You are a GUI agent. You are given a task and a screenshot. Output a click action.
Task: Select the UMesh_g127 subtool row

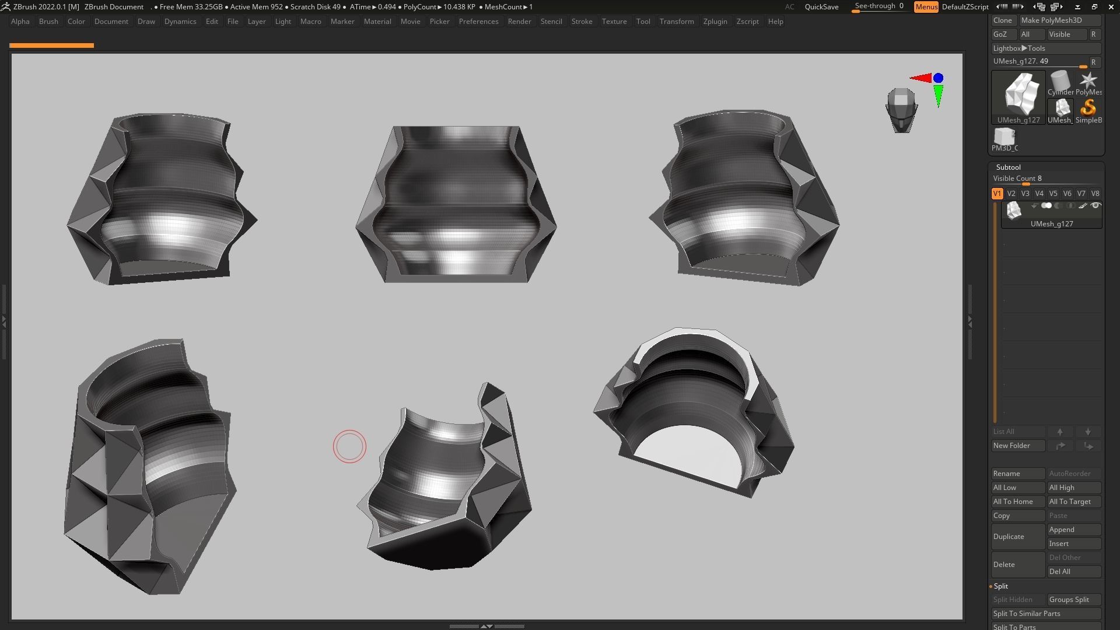[x=1051, y=215]
